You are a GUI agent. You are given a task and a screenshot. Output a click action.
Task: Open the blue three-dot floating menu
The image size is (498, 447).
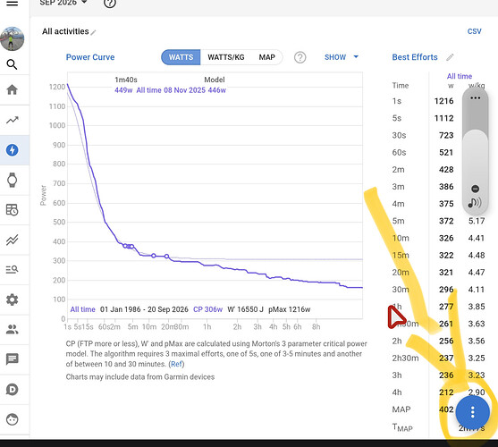point(473,412)
